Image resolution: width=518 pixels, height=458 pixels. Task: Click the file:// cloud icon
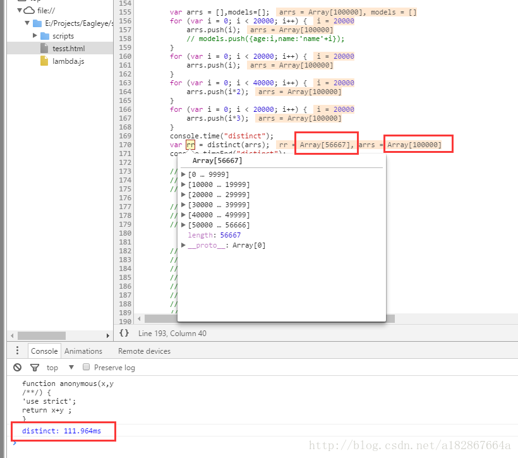[x=29, y=10]
